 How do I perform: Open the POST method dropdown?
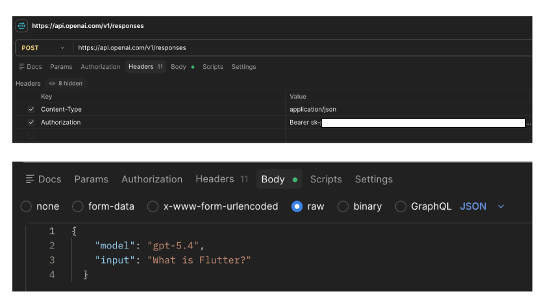[43, 48]
